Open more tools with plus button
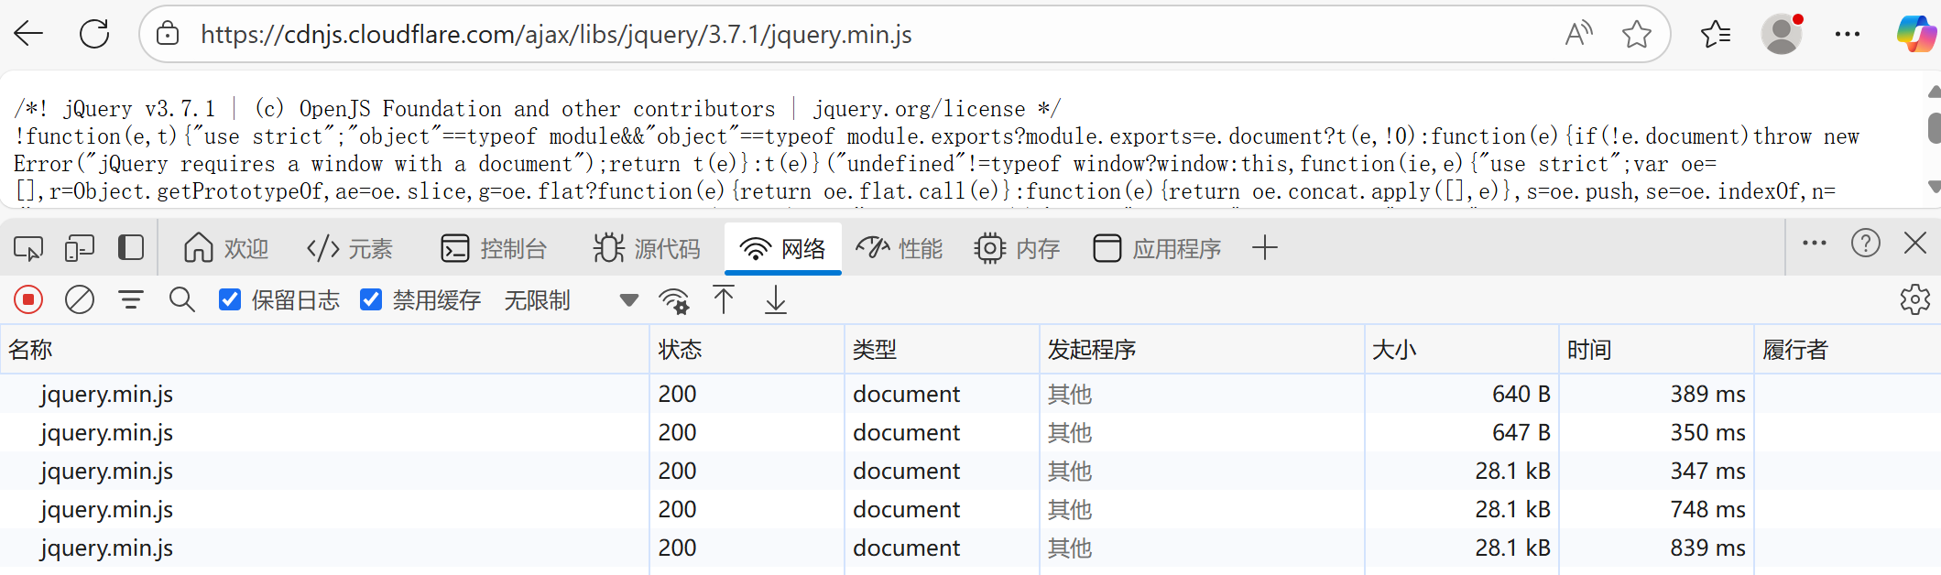Viewport: 1941px width, 575px height. click(1264, 248)
